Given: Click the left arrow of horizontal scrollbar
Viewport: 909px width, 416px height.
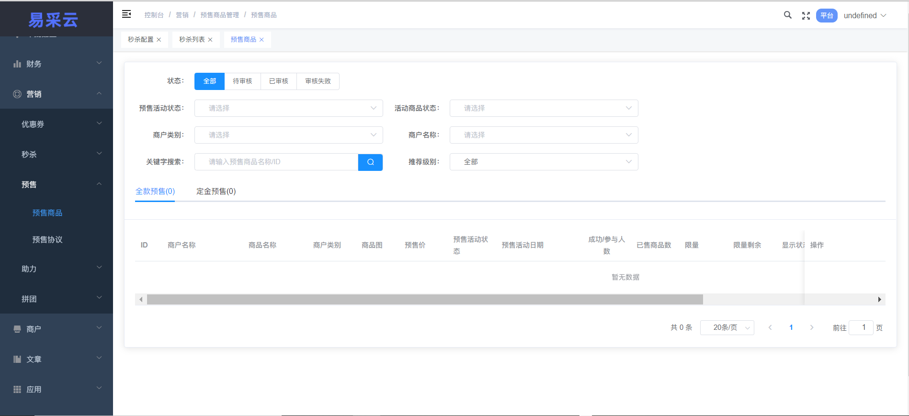Looking at the screenshot, I should (x=141, y=300).
